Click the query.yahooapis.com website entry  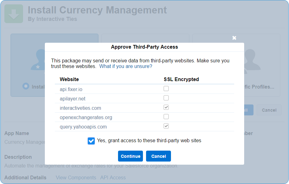pos(83,127)
